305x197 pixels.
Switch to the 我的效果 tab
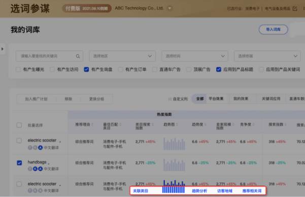(241, 98)
